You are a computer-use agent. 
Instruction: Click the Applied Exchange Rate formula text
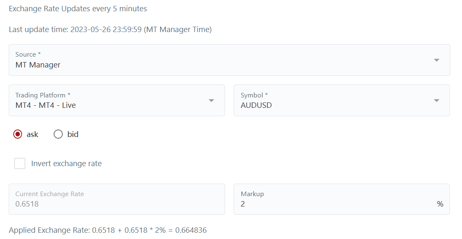click(108, 230)
